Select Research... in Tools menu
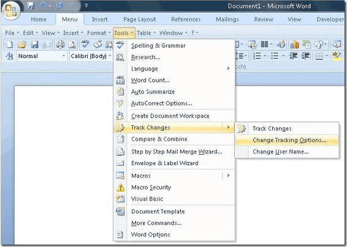This screenshot has height=247, width=347. coord(174,57)
